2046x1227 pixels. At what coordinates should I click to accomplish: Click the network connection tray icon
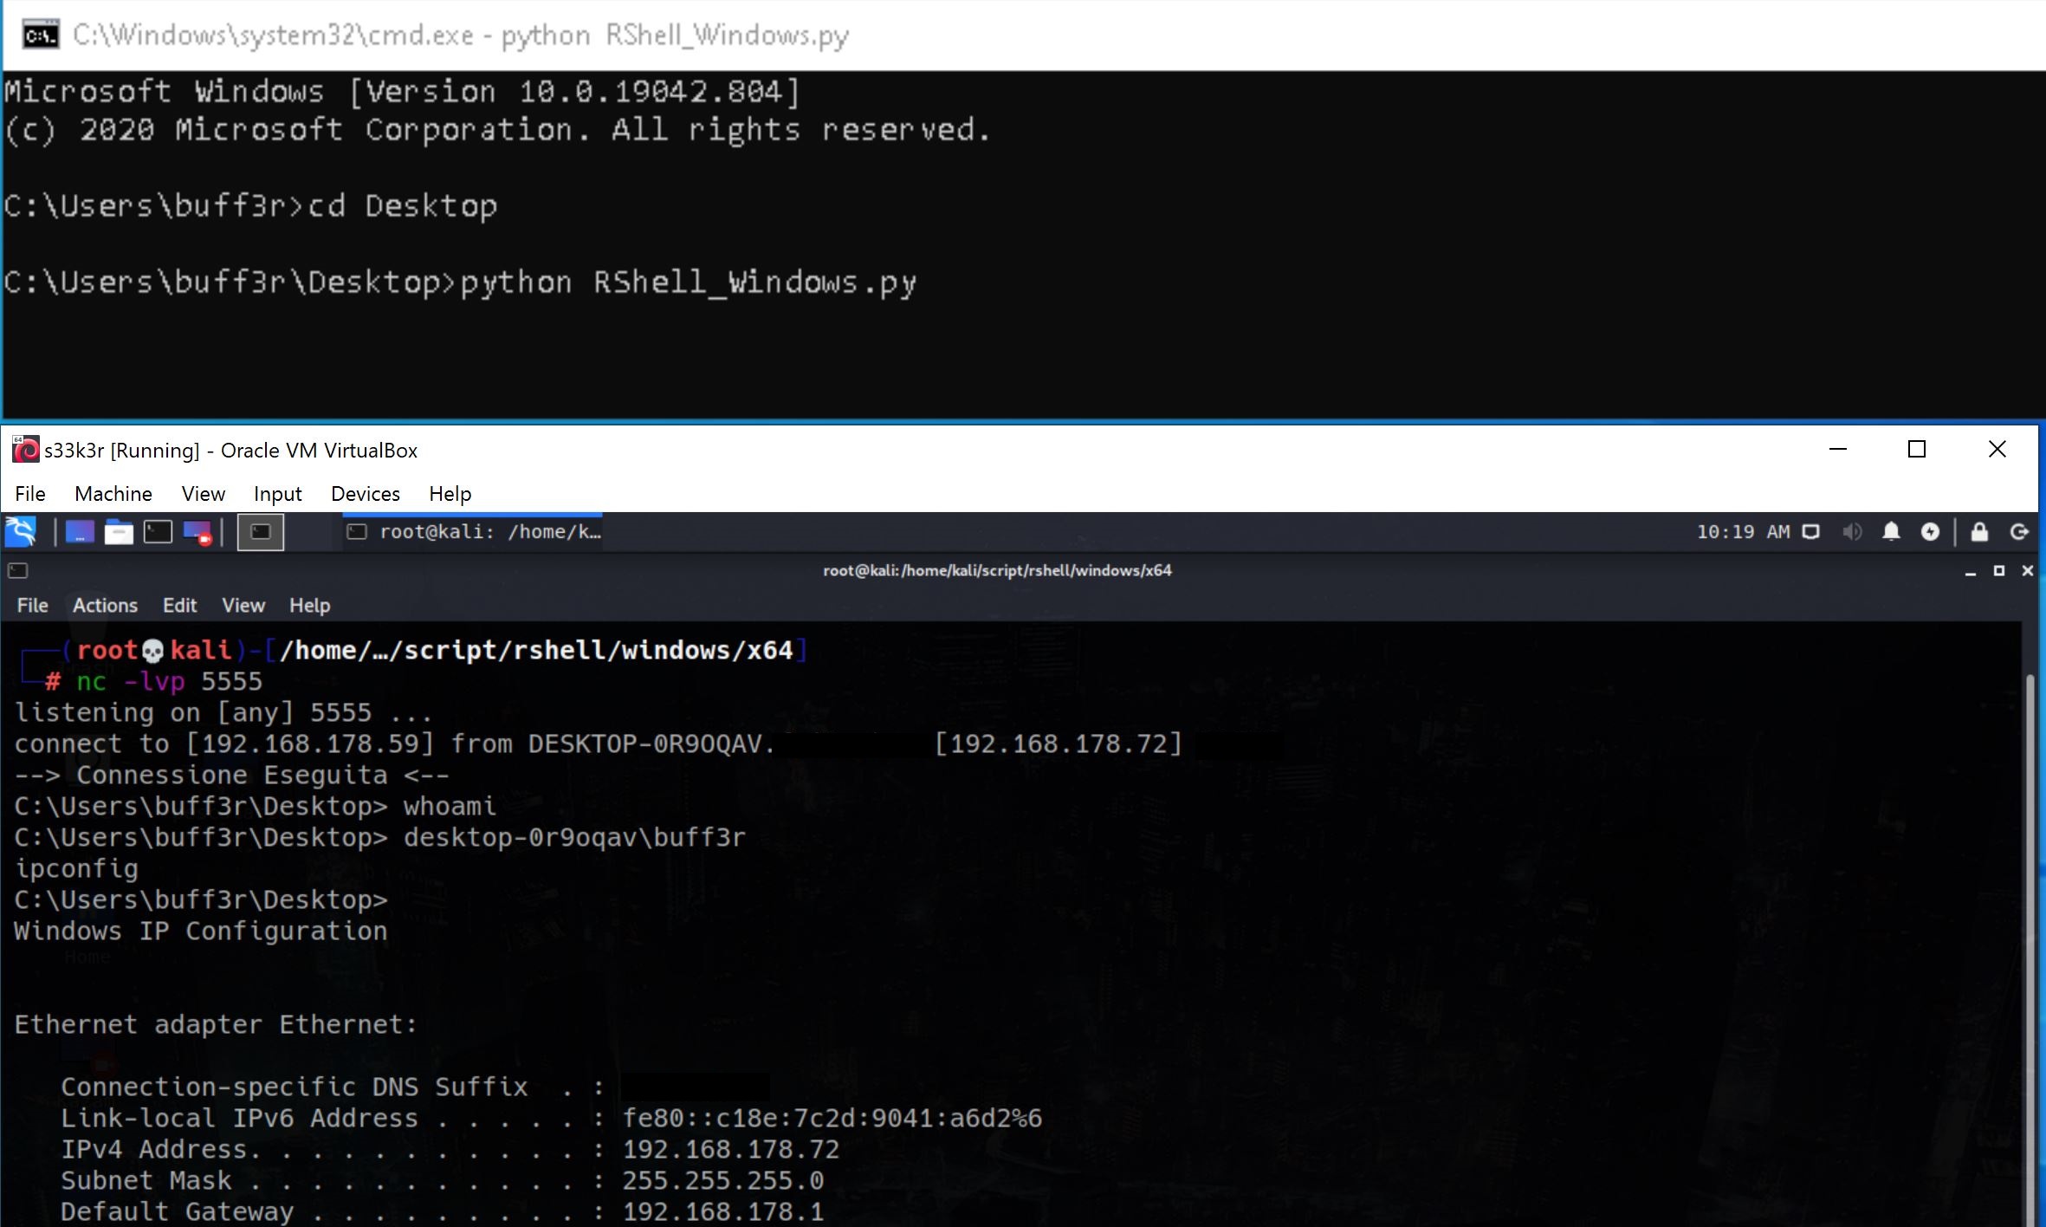pos(1810,531)
